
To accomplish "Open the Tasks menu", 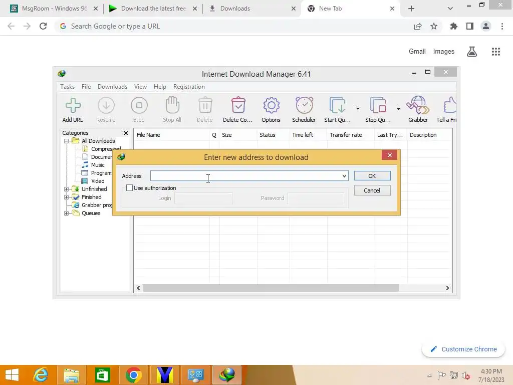I will (68, 87).
